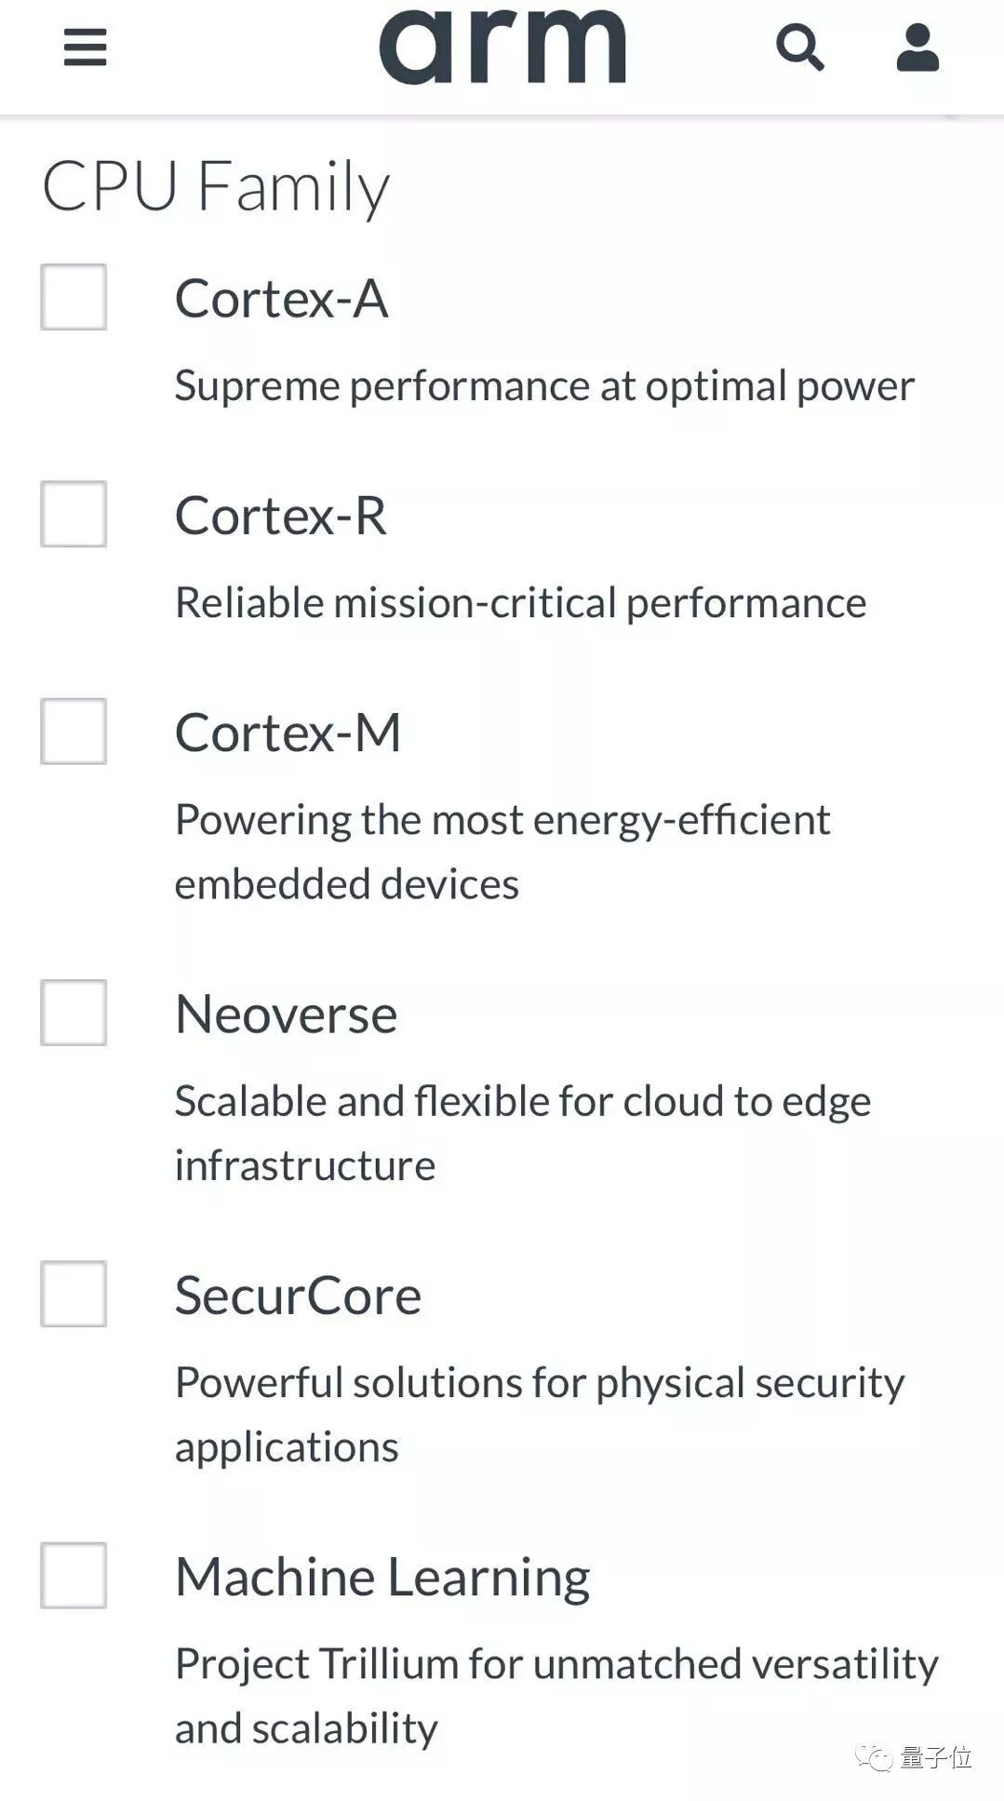Click the SecurCore family label
The height and width of the screenshot is (1801, 1004).
click(298, 1296)
